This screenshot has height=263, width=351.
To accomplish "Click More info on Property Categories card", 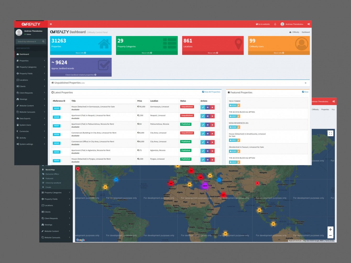I will coord(147,53).
